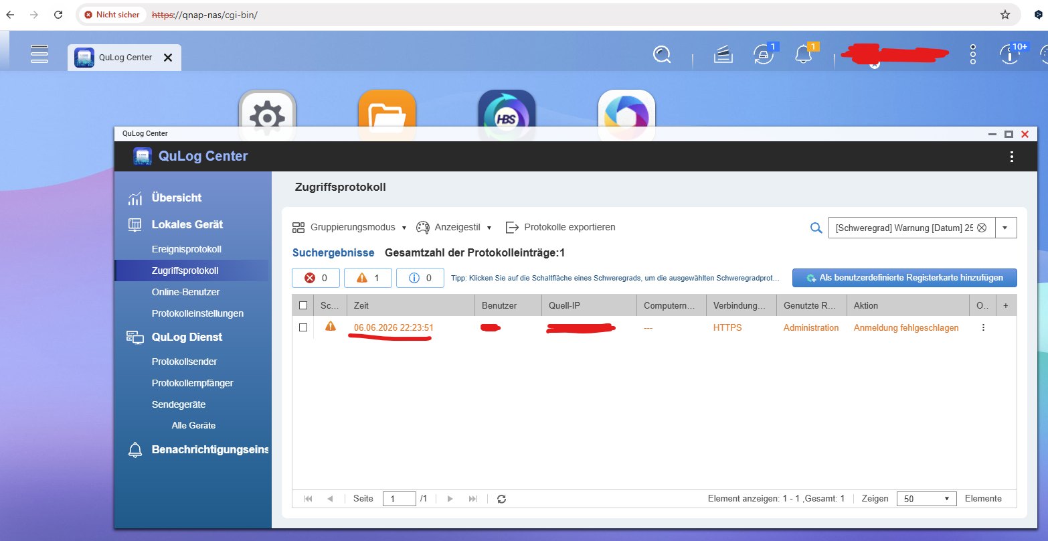
Task: Open the background tasks icon
Action: point(723,56)
